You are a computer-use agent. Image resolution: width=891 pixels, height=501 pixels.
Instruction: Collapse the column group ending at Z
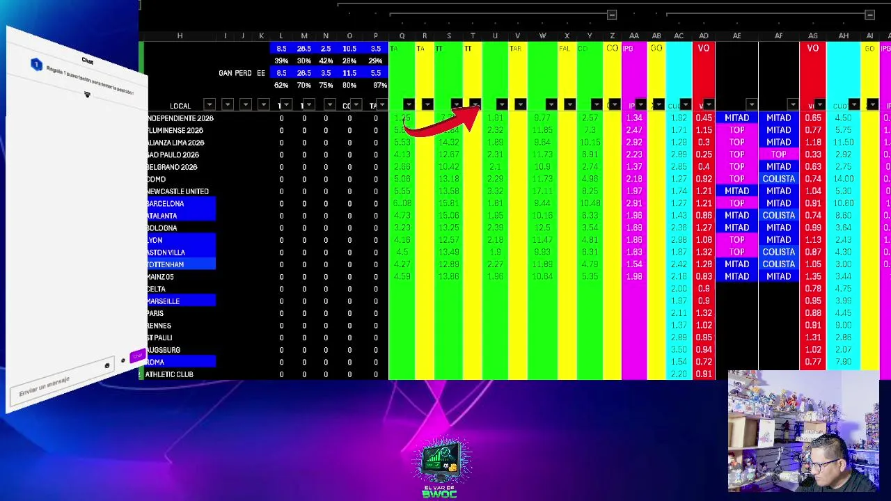coord(612,15)
